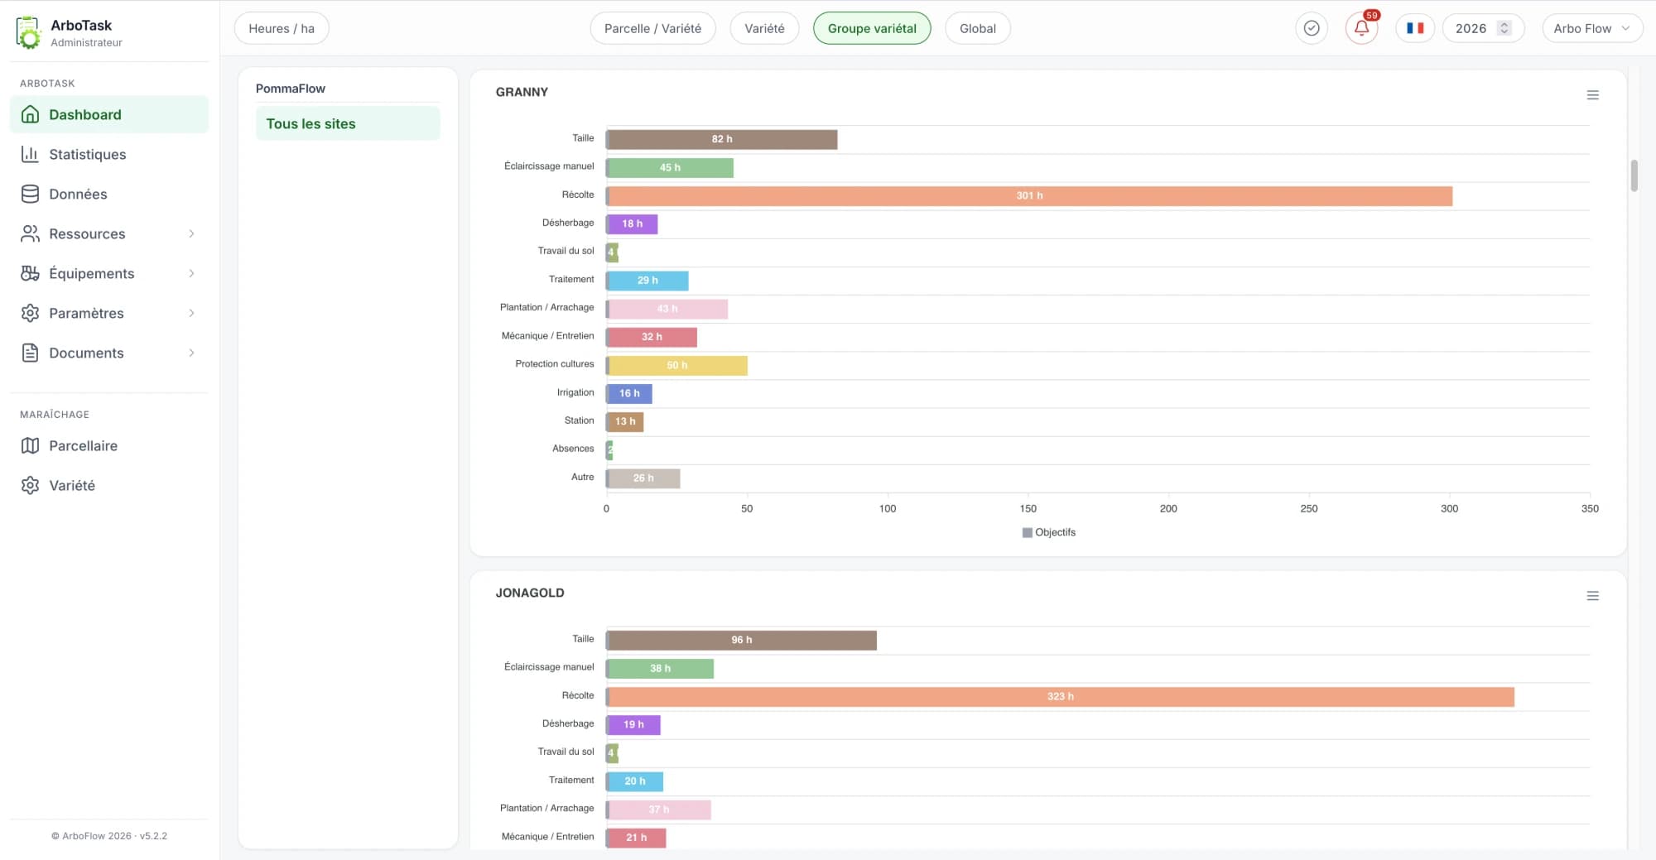The height and width of the screenshot is (860, 1656).
Task: Switch view to Parcelle / Variété
Action: coord(652,28)
